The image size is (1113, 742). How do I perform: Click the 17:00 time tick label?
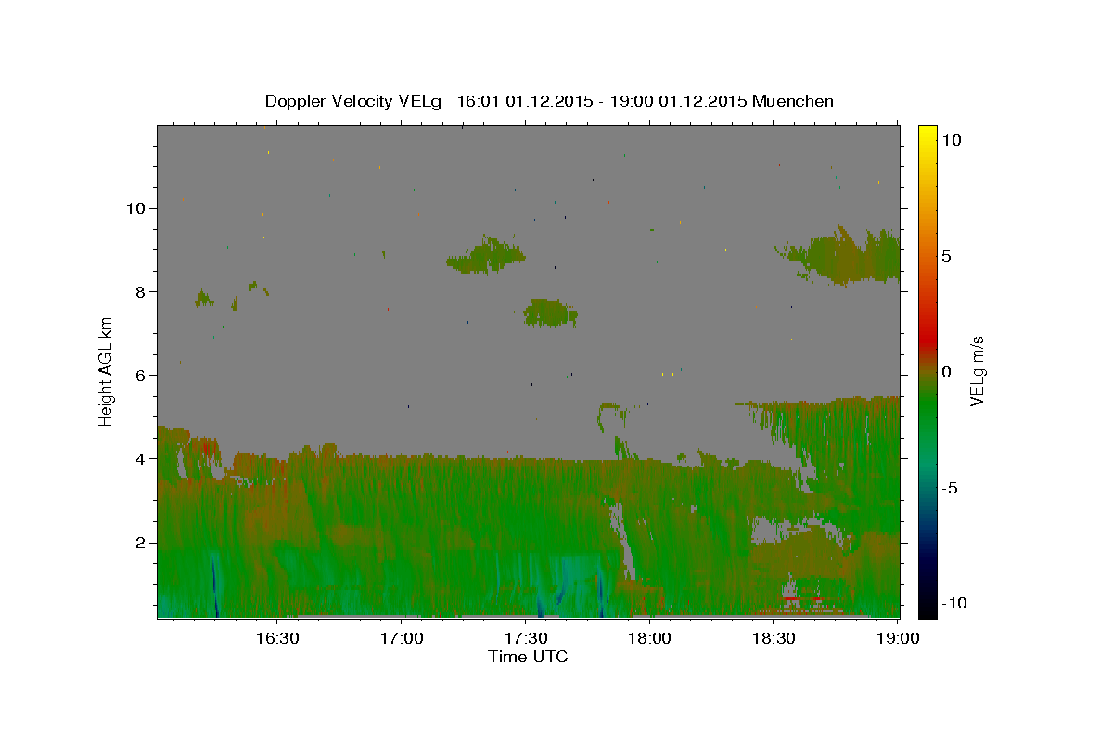click(401, 638)
